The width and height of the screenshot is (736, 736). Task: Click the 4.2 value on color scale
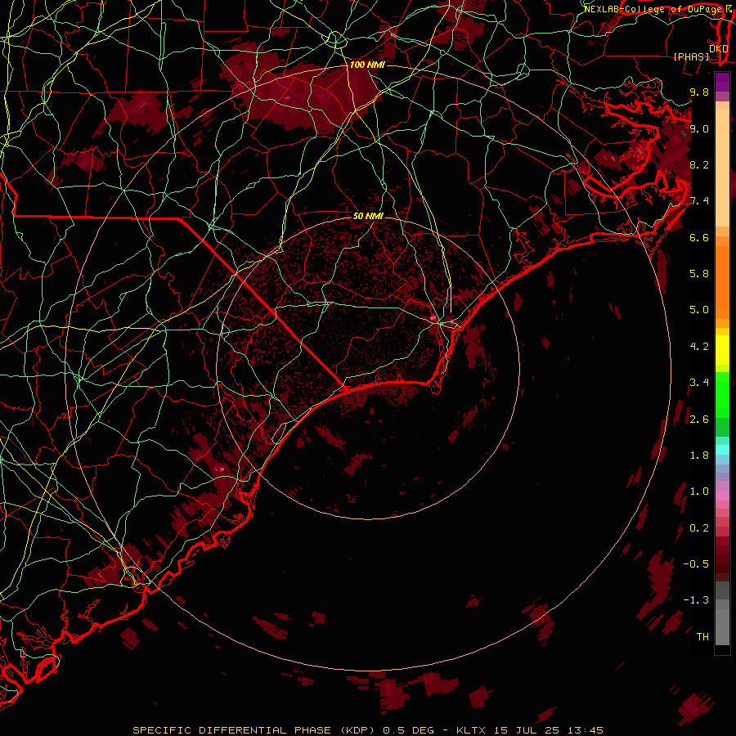click(699, 347)
